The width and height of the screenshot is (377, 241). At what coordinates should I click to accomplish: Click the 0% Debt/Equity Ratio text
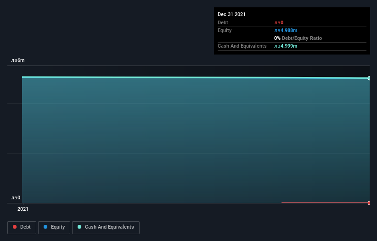(x=298, y=38)
